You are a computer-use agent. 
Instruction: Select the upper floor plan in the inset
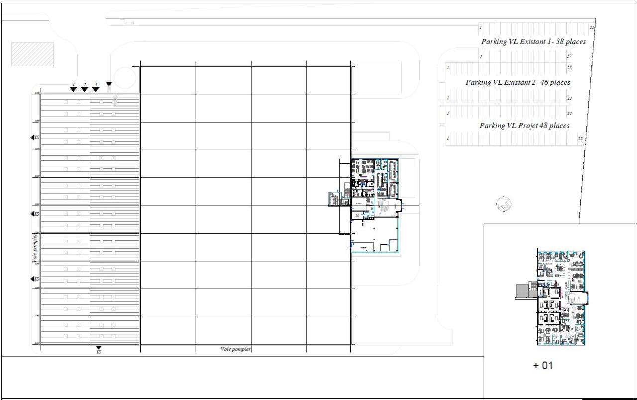[561, 296]
